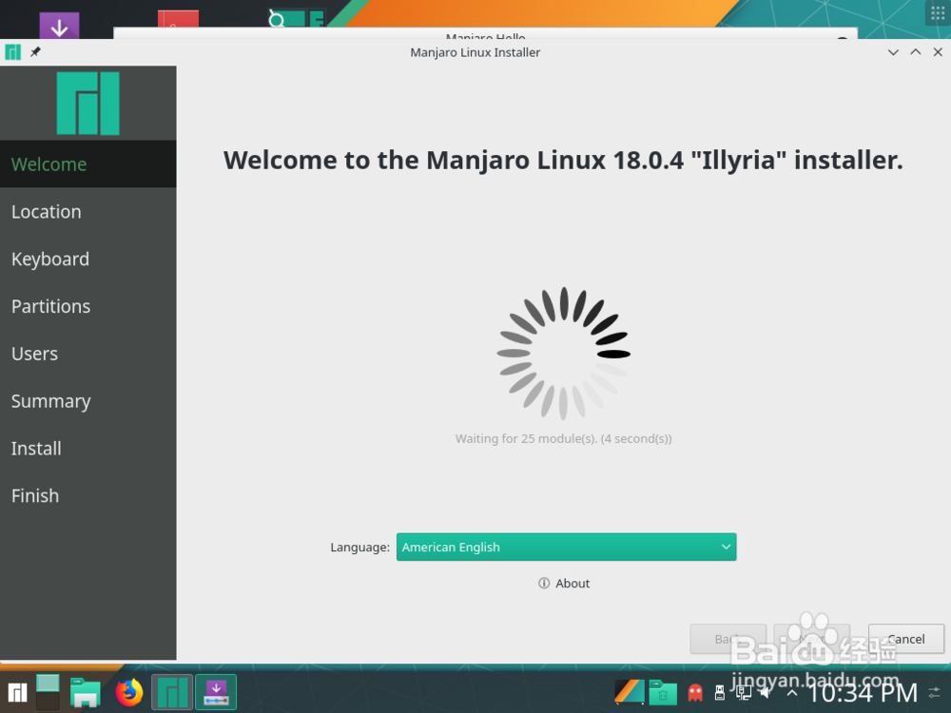Click the orange-teal stripe tray icon
The width and height of the screenshot is (951, 713).
point(629,692)
